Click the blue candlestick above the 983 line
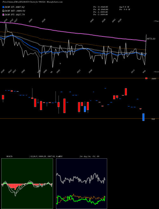 click(143, 117)
